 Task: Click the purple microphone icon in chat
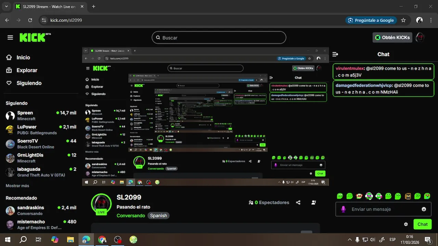(x=343, y=209)
